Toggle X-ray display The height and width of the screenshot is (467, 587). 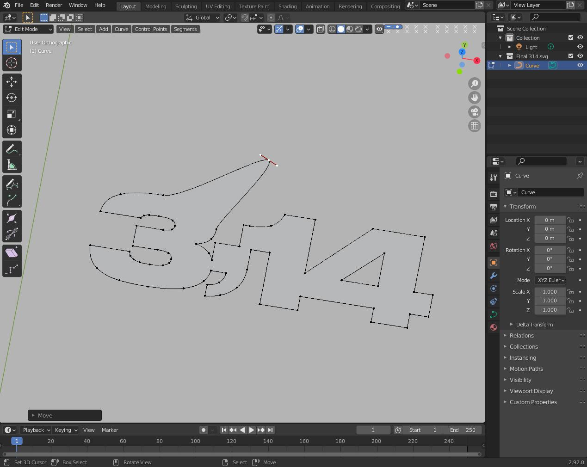(x=321, y=29)
